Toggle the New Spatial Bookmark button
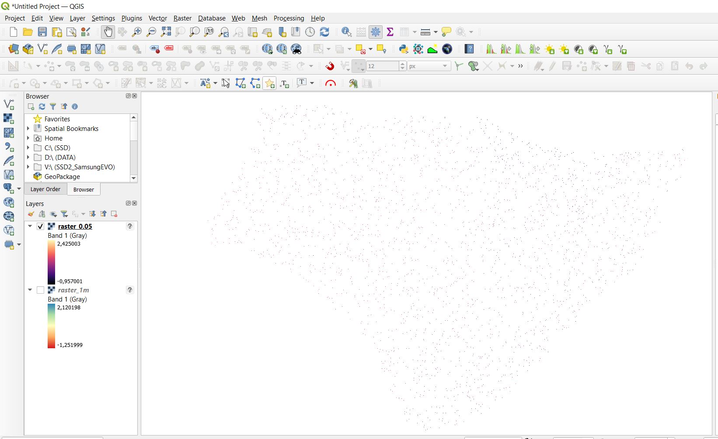The image size is (718, 439). tap(282, 32)
